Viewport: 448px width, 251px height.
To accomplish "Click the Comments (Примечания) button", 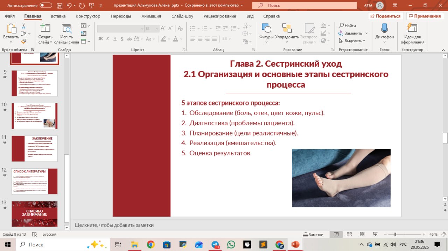I will (425, 16).
